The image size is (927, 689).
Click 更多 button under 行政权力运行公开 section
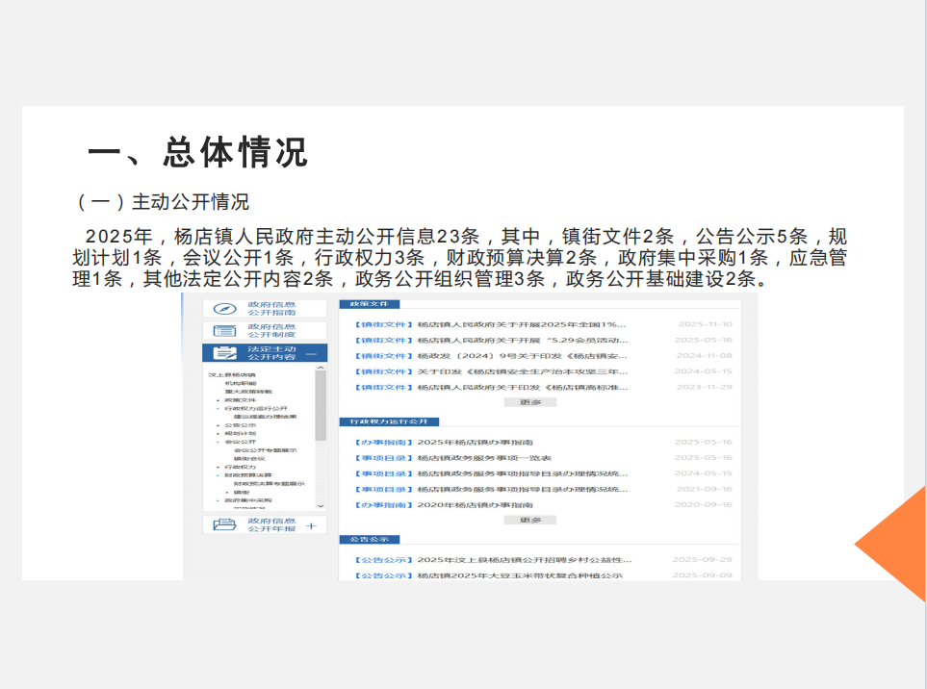(x=530, y=520)
